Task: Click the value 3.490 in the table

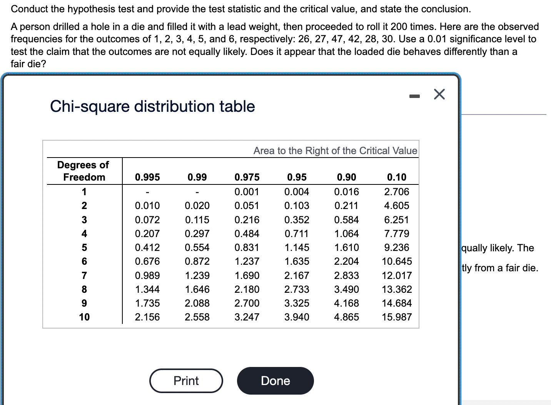Action: [x=346, y=289]
